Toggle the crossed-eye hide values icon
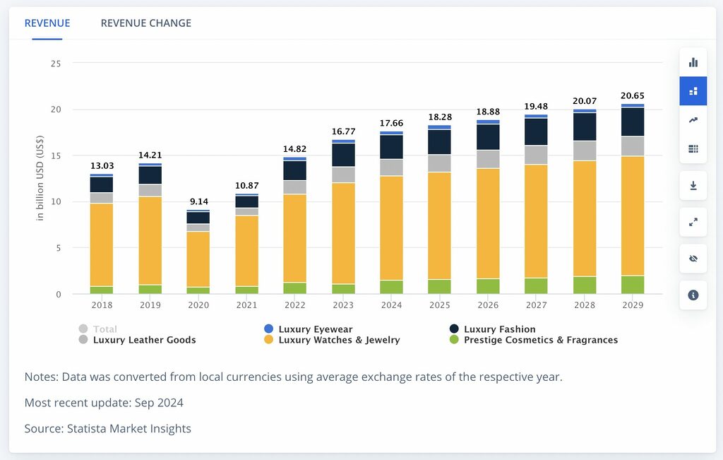Image resolution: width=723 pixels, height=460 pixels. [x=693, y=259]
